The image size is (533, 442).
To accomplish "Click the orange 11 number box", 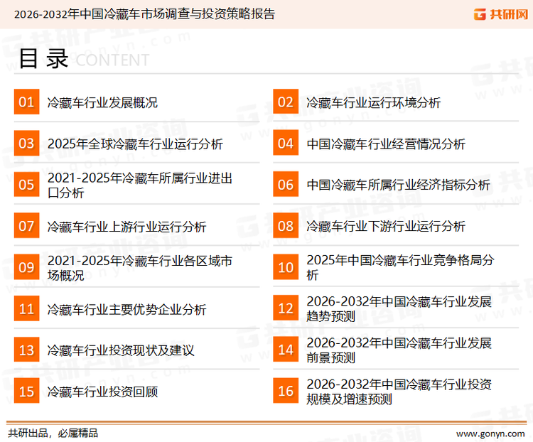I will click(x=26, y=308).
